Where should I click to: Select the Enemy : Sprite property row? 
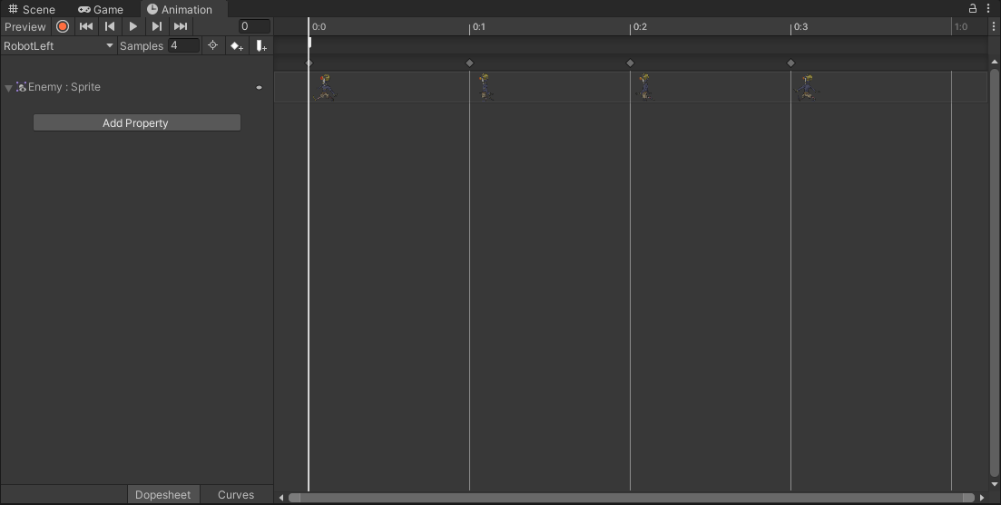[137, 87]
